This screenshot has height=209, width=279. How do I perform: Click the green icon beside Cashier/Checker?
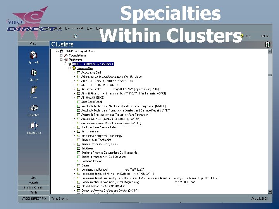78,161
